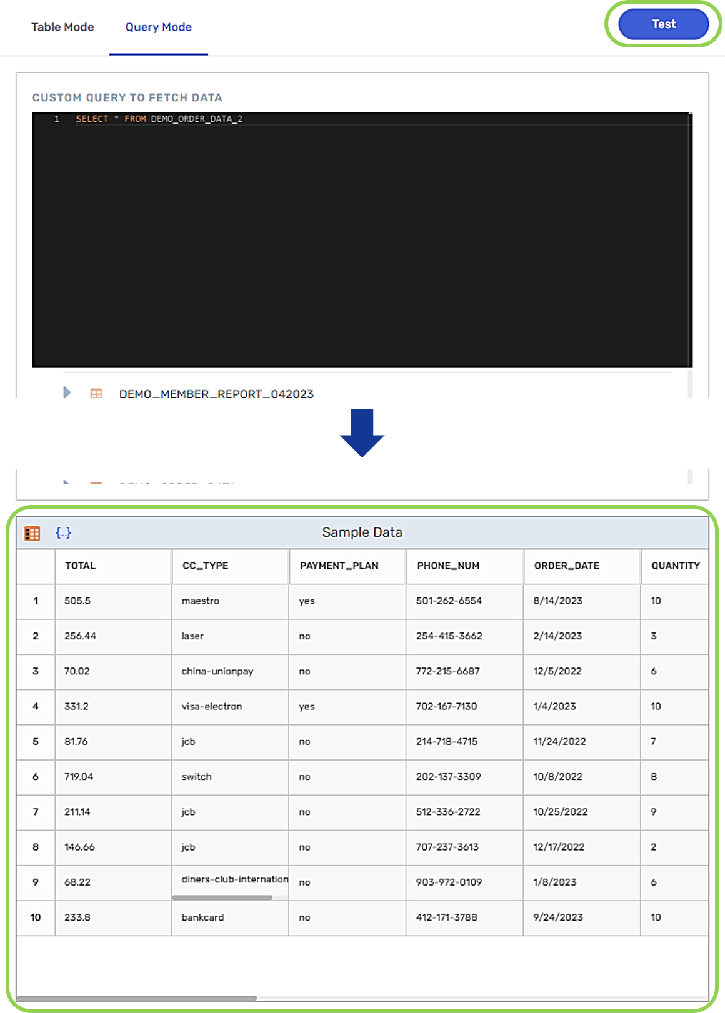Select phone number 501-262-6554 cell
Screen dimensions: 725x1013
point(465,601)
